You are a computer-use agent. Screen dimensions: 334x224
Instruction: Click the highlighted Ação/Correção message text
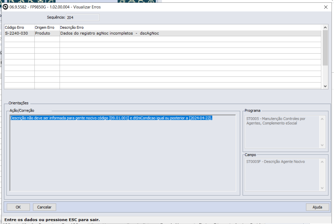click(111, 118)
